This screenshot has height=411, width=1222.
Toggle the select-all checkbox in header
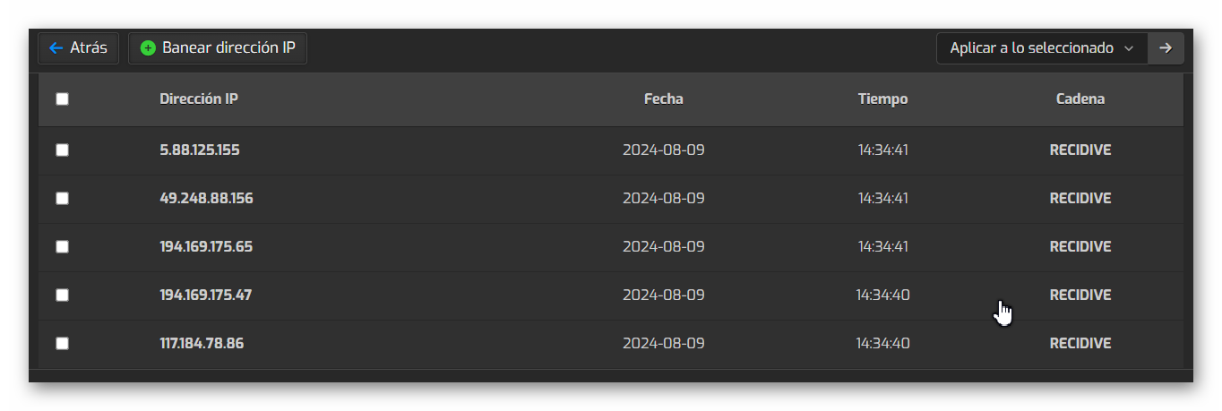pos(62,99)
